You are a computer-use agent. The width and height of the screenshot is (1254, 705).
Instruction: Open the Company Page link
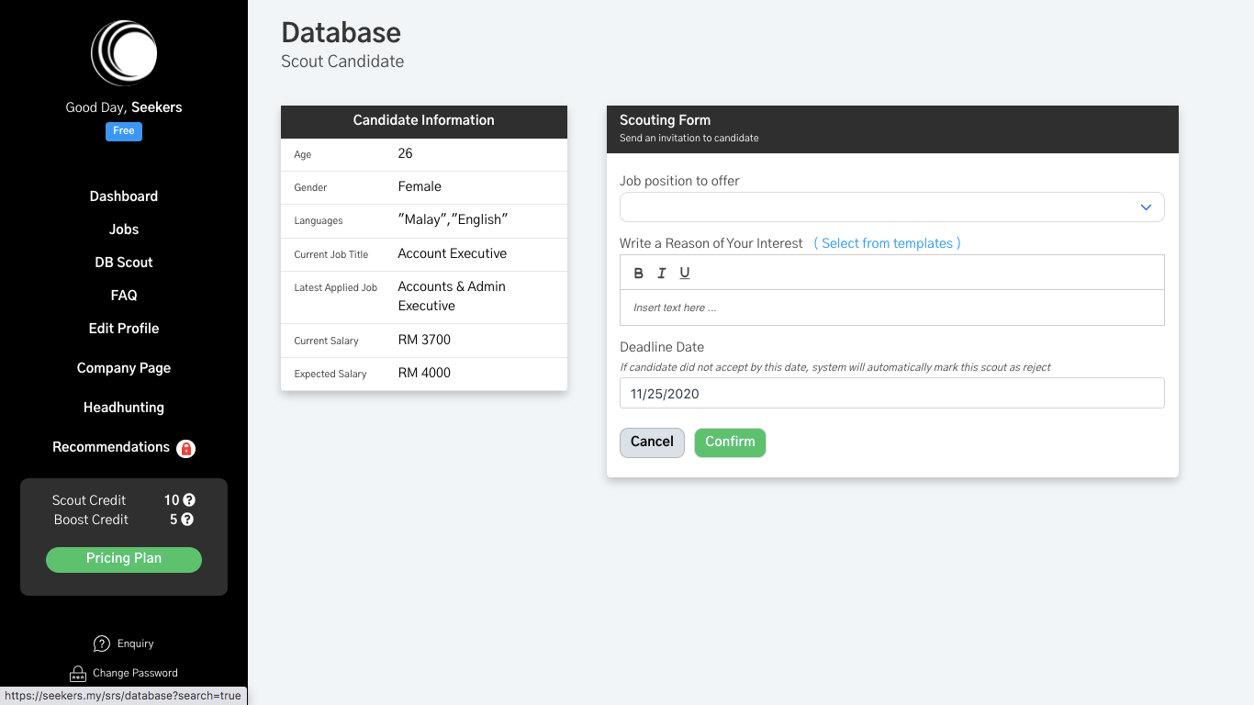pyautogui.click(x=124, y=368)
